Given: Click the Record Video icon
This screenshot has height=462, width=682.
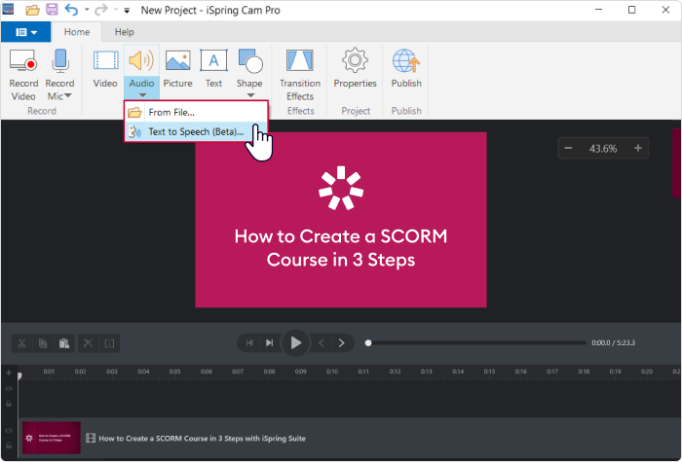Looking at the screenshot, I should 23,60.
